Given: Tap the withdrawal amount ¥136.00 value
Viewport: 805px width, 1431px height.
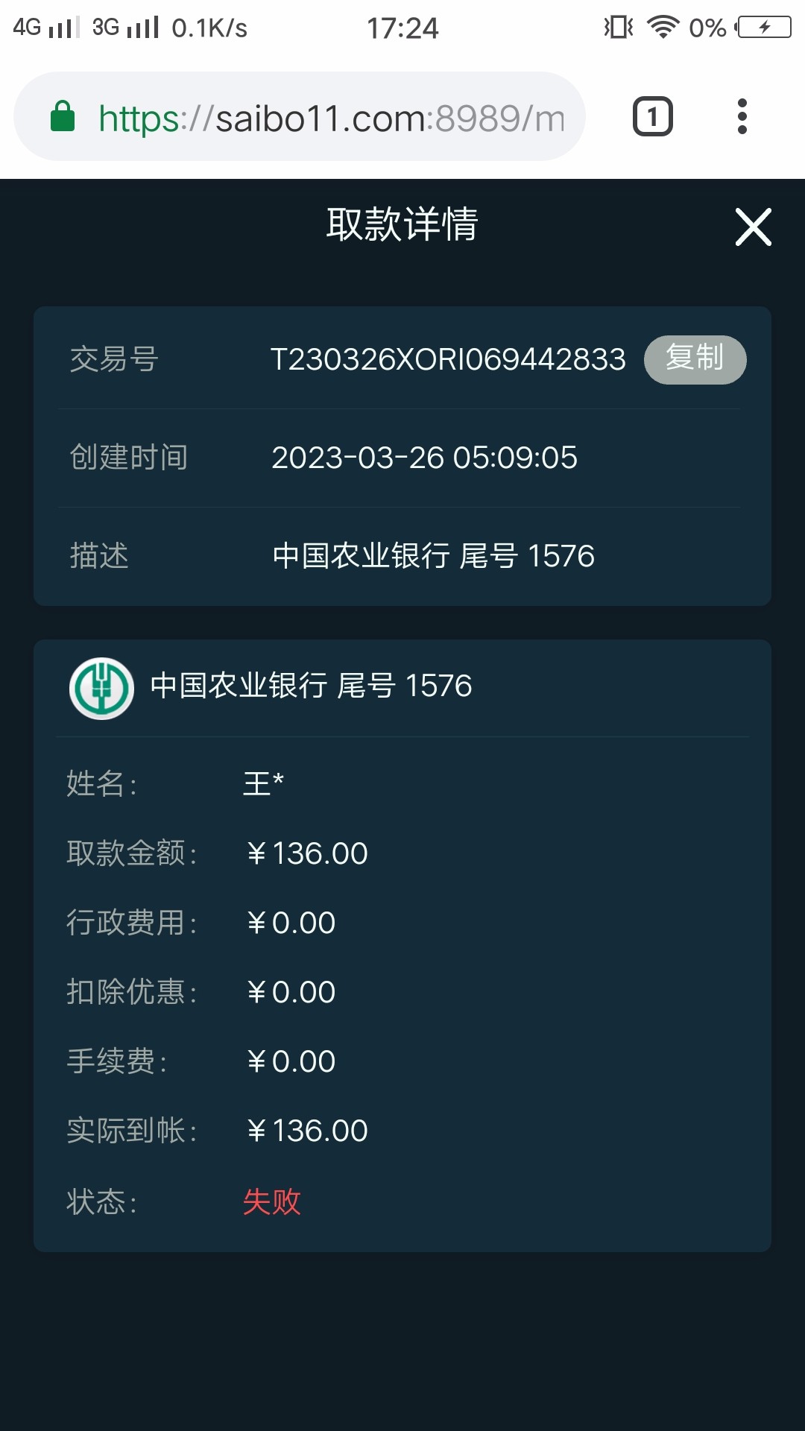Looking at the screenshot, I should [x=307, y=853].
